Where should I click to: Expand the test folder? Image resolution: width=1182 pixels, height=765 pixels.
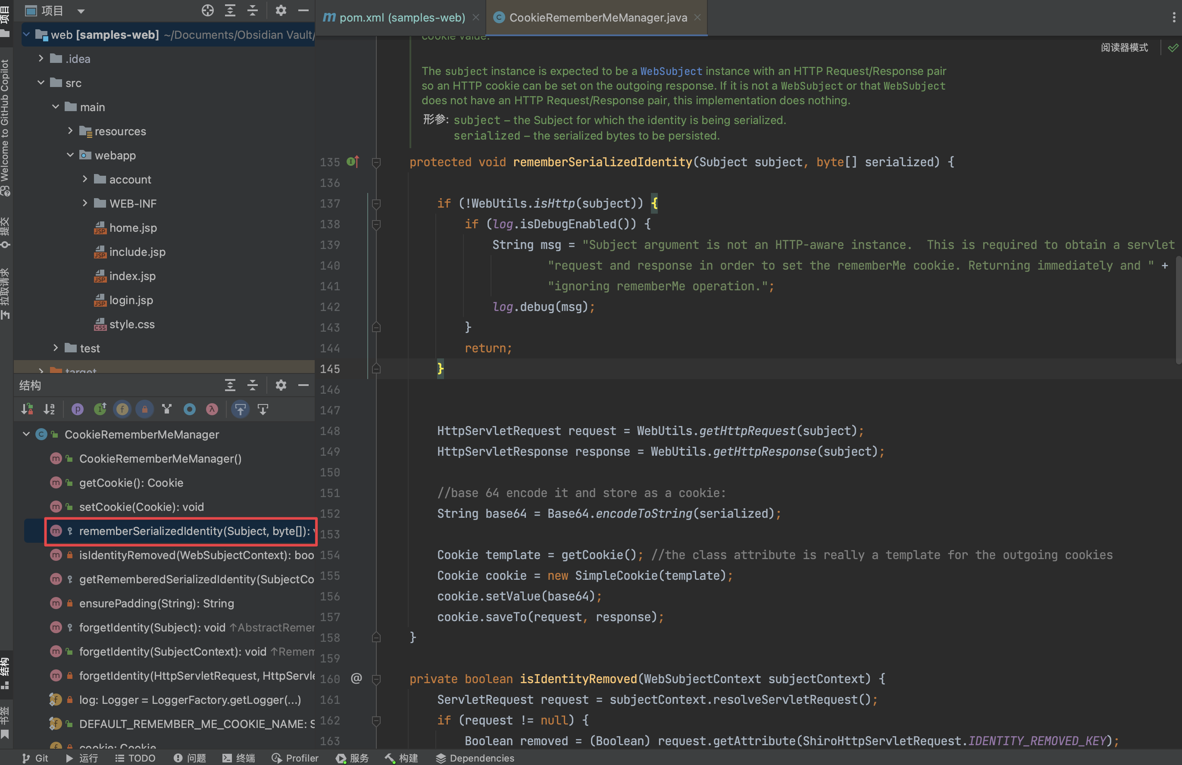56,348
